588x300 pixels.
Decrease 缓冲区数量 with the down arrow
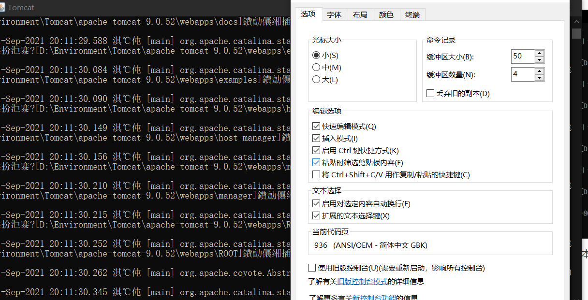click(x=540, y=77)
